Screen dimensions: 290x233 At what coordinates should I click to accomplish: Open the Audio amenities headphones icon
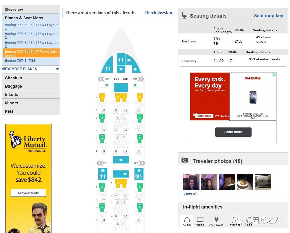point(187,220)
